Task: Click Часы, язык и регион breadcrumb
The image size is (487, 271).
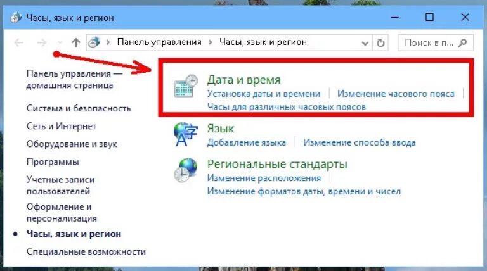Action: click(x=263, y=42)
